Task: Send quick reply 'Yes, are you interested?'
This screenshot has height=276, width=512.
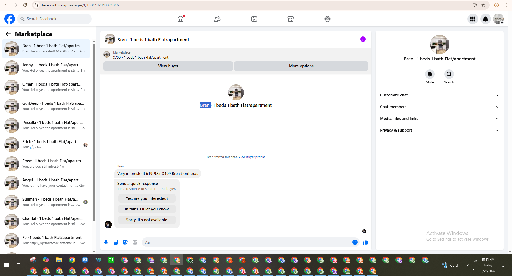Action: click(147, 198)
